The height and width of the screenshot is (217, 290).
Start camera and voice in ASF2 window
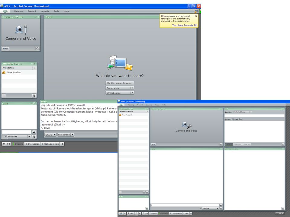pyautogui.click(x=5, y=49)
